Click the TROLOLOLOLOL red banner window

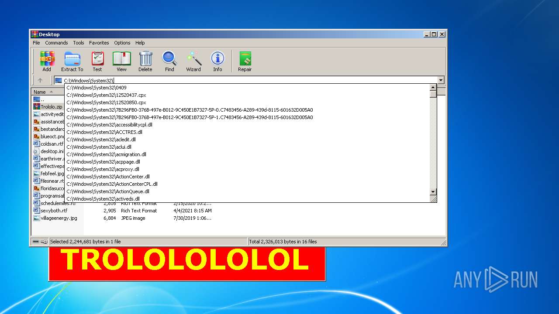coord(187,263)
